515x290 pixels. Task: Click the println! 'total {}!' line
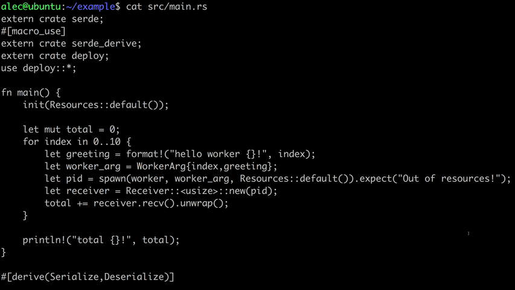pyautogui.click(x=101, y=240)
